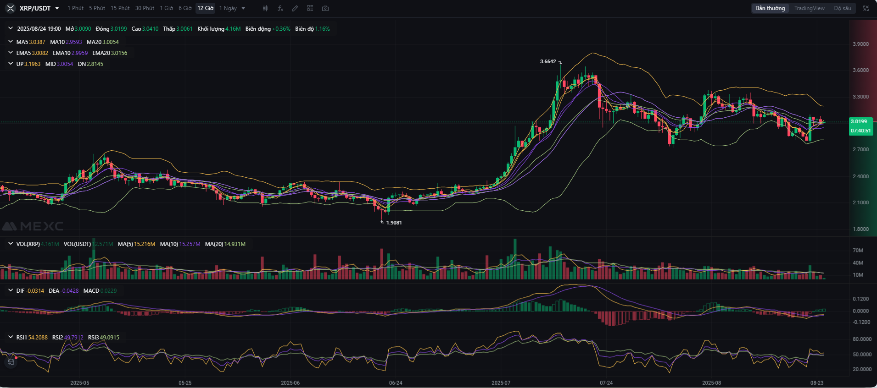Screen dimensions: 877x388
Task: Click the Bollinger UP value 3.1963
Action: tap(32, 64)
